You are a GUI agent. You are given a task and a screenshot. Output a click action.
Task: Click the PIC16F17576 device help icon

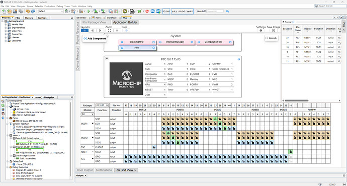(238, 59)
